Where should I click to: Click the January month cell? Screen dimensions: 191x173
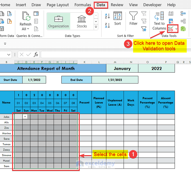pyautogui.click(x=122, y=68)
